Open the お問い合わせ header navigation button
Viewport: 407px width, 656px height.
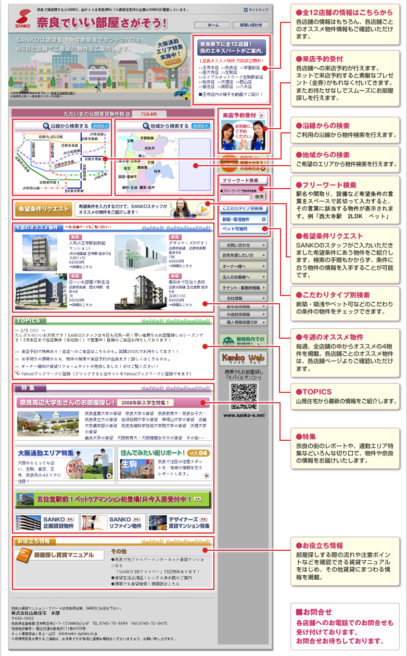point(251,25)
